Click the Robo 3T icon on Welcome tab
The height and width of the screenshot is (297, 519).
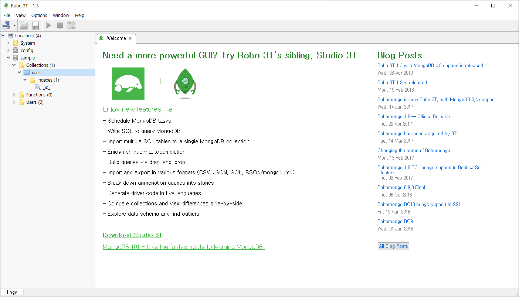point(101,38)
